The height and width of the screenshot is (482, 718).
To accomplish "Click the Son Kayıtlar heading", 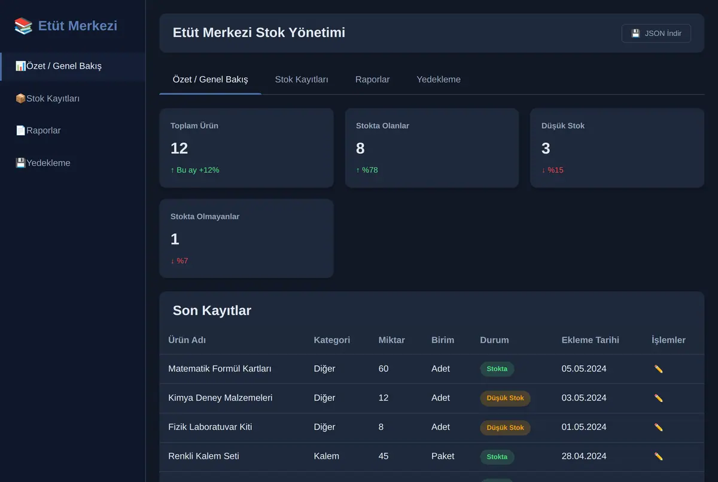I will pyautogui.click(x=212, y=310).
